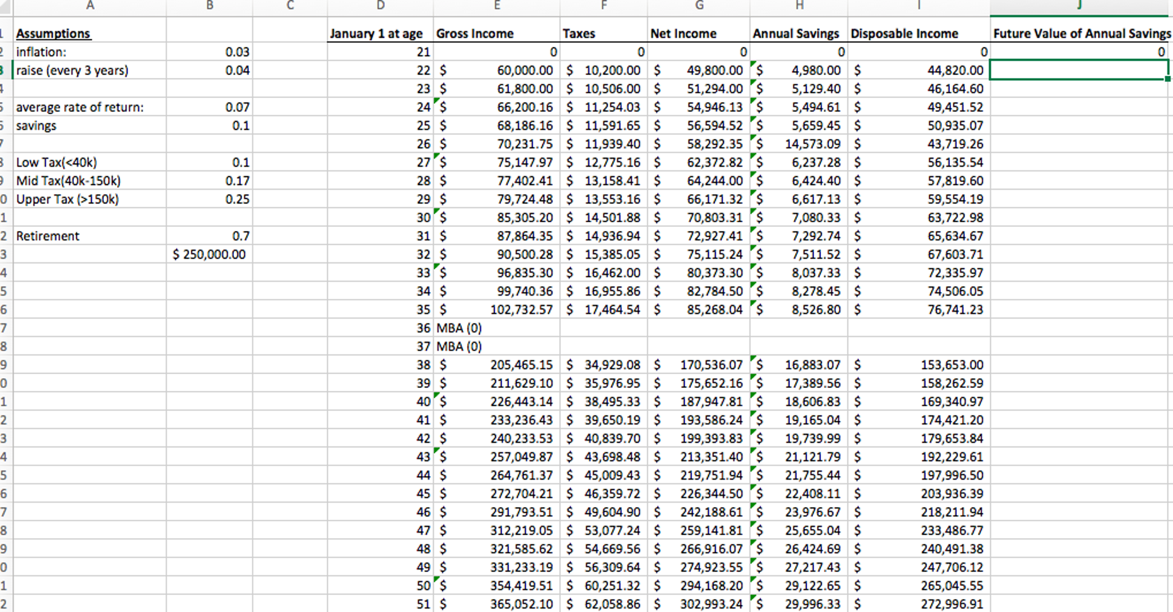Select net income cell 66,171.32
This screenshot has width=1173, height=612.
(698, 199)
